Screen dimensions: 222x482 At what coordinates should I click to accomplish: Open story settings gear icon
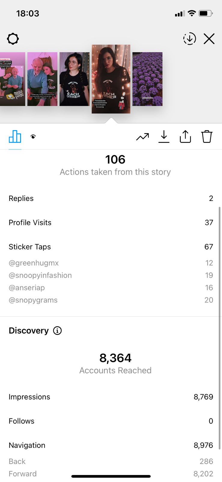[x=13, y=39]
